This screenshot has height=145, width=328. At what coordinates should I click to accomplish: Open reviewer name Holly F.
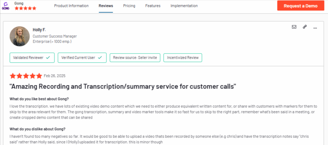coord(39,30)
